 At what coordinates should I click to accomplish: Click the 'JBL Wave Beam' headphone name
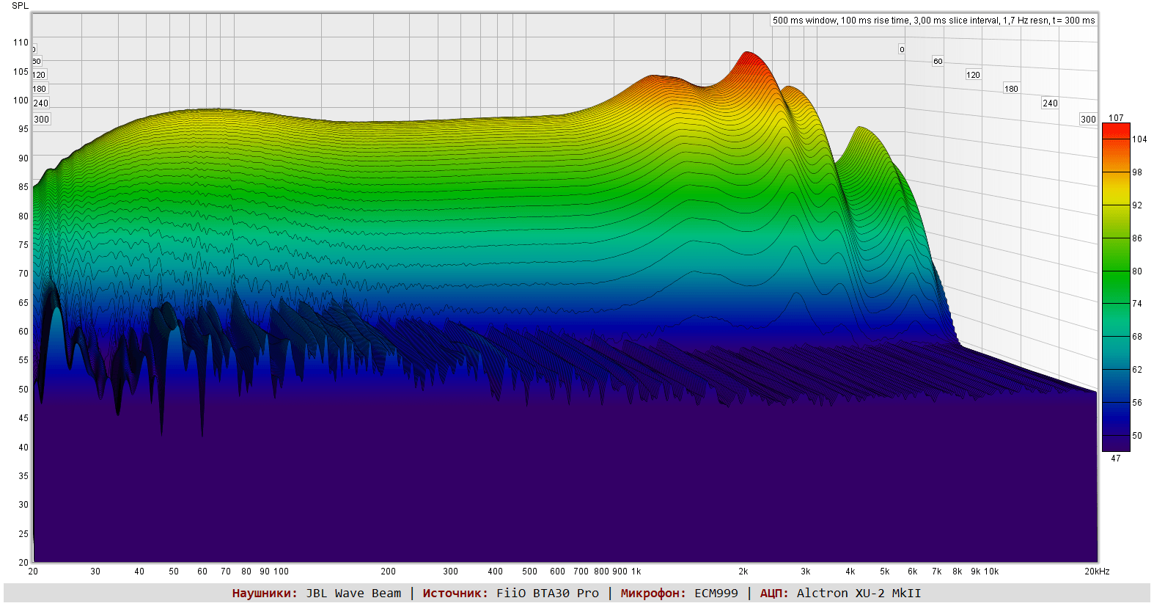pos(353,594)
